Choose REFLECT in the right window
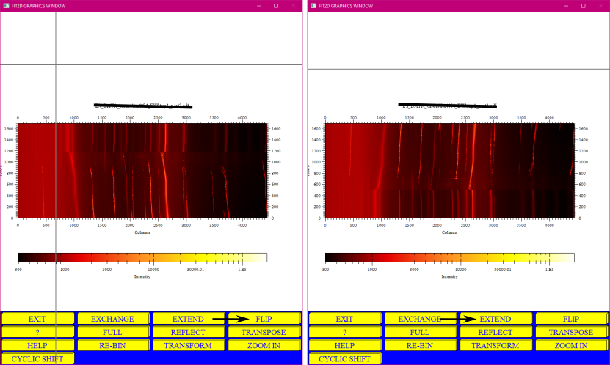The height and width of the screenshot is (365, 610). 495,332
